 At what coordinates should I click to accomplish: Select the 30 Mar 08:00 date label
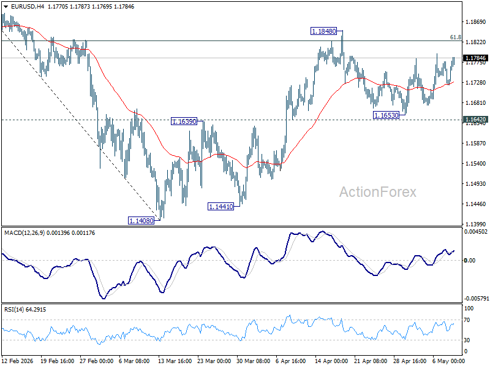254,361
